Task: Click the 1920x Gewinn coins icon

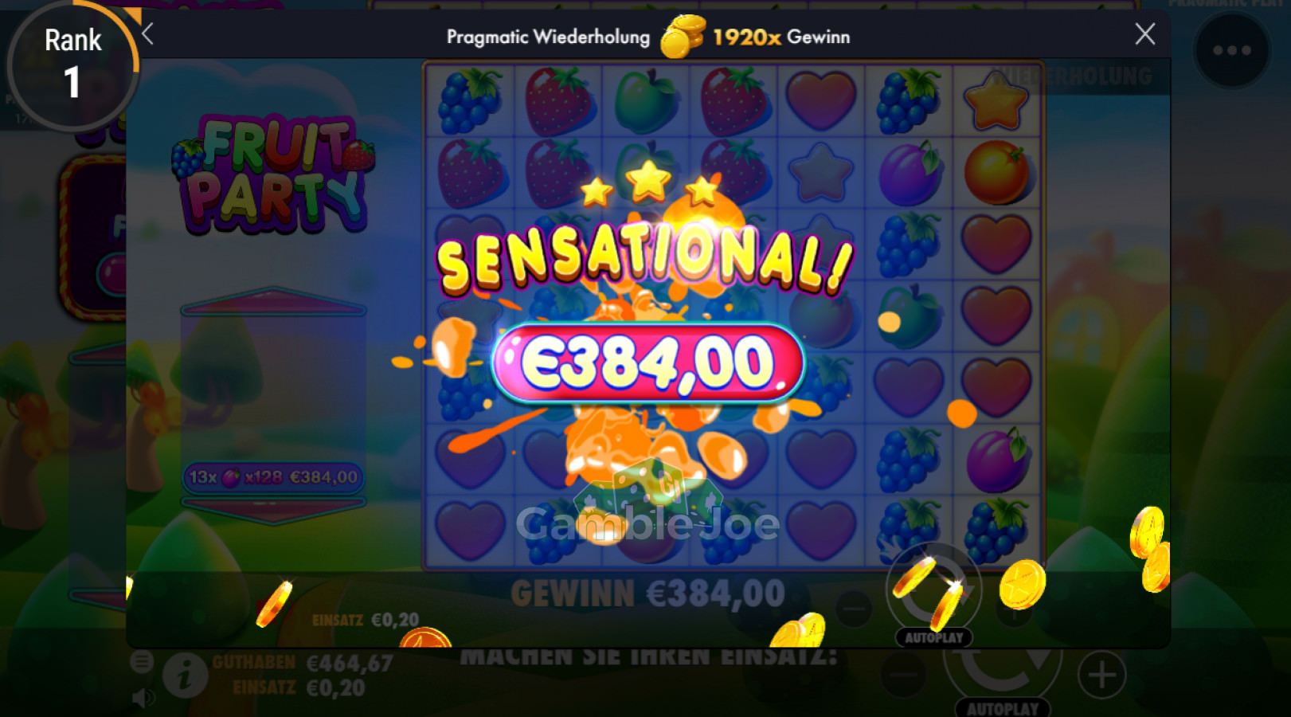Action: pos(683,37)
